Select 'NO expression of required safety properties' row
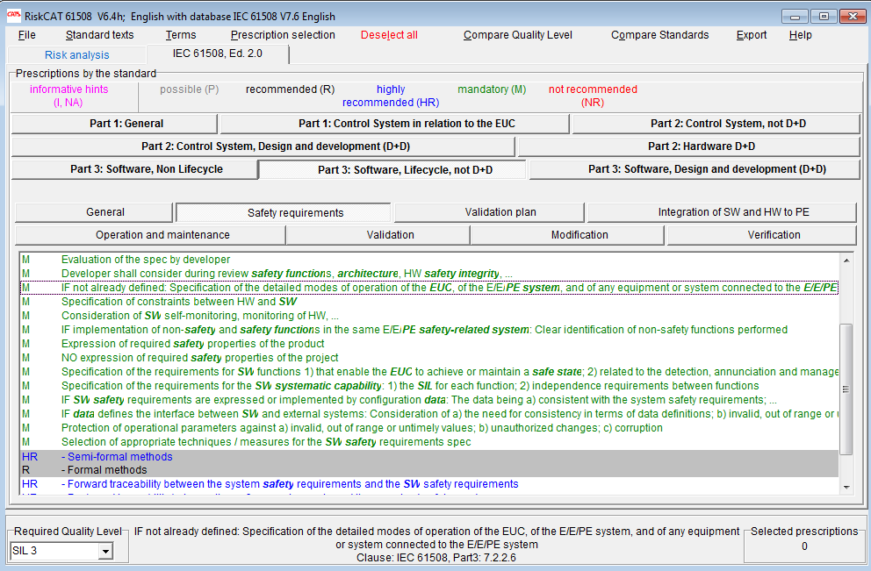This screenshot has height=571, width=871. 428,358
